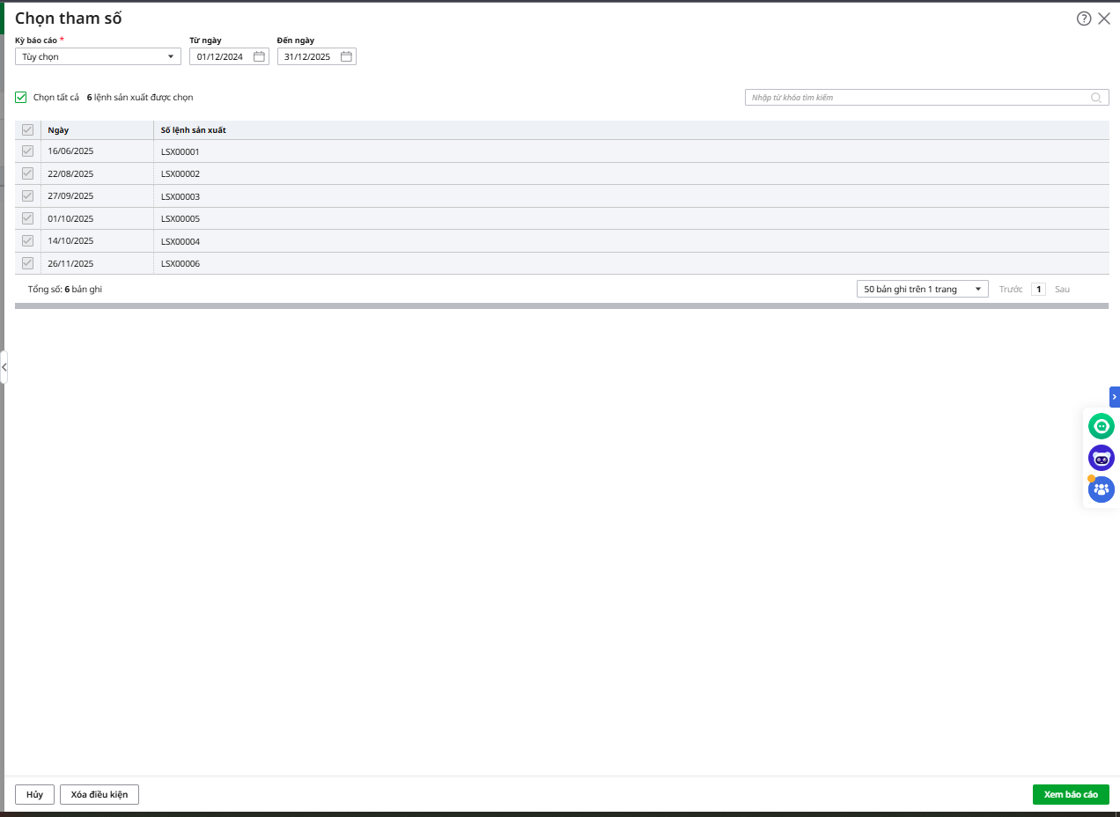1120x817 pixels.
Task: Collapse the right floating widget arrow
Action: (x=1115, y=397)
